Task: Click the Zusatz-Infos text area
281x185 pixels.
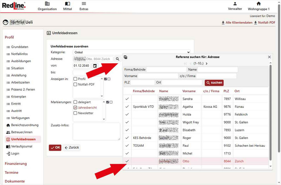Action: pyautogui.click(x=96, y=131)
